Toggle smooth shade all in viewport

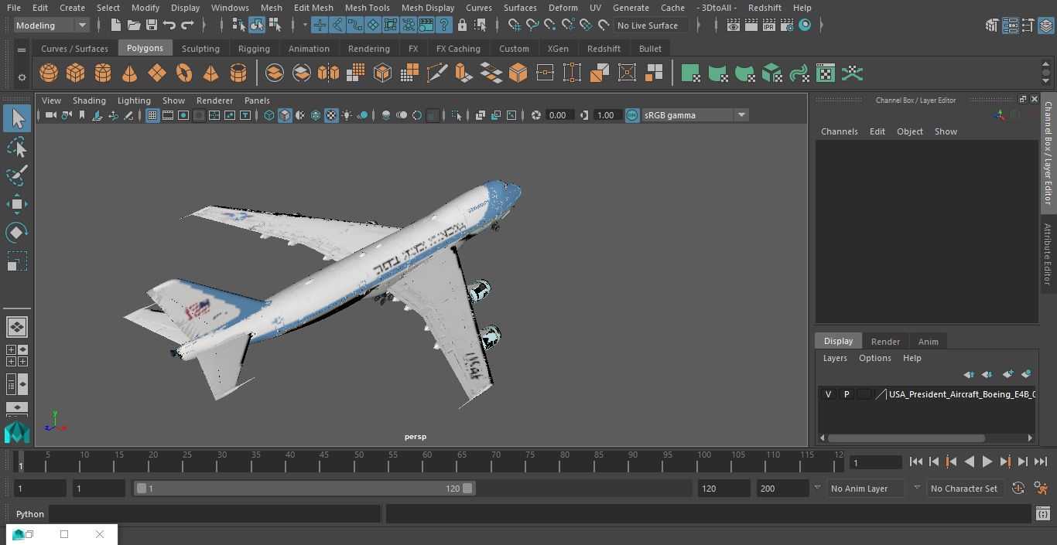tap(285, 115)
